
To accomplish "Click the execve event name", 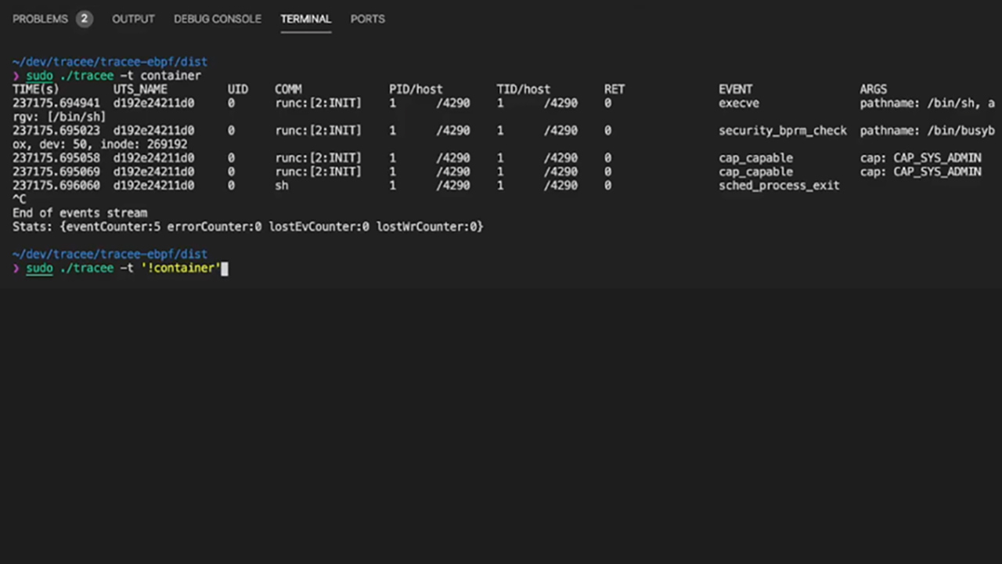I will (x=739, y=103).
